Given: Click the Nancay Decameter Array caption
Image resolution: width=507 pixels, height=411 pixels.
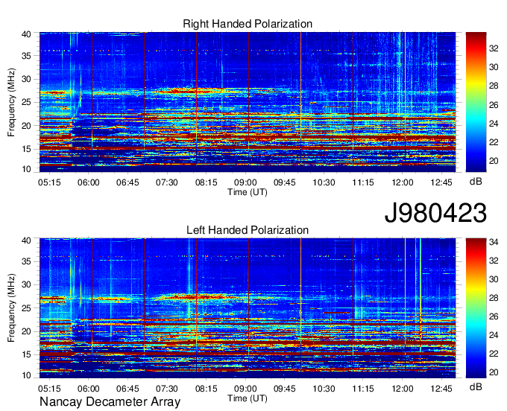Looking at the screenshot, I should coord(110,402).
